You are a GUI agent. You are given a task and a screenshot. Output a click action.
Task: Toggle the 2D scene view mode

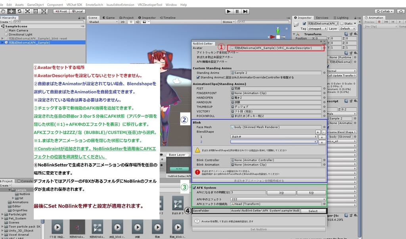tap(123, 22)
